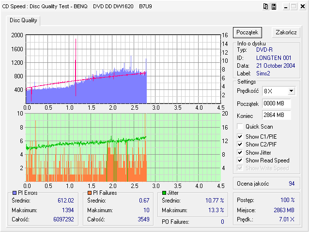This screenshot has width=309, height=232.
Task: Click the disc label Sims2
Action: [x=263, y=73]
